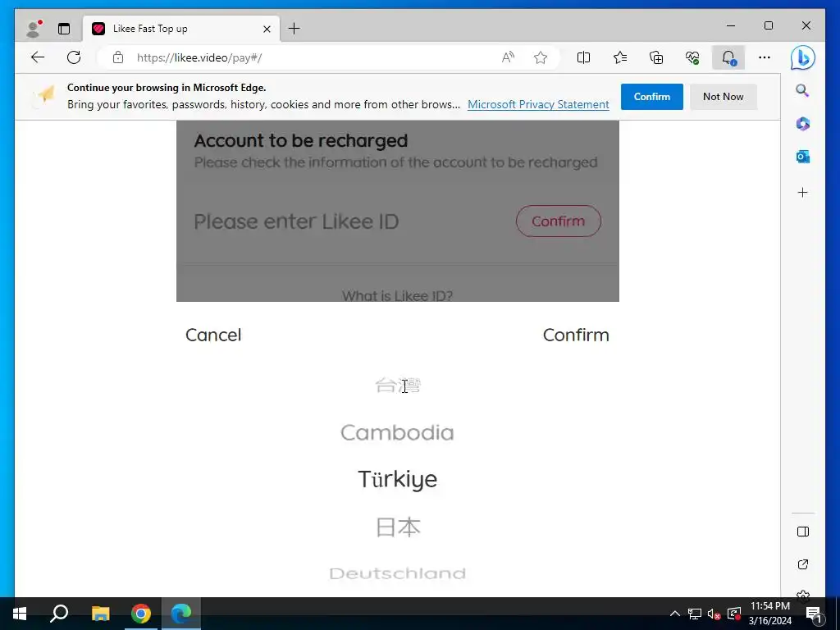Switch to the Likee Fast Top up tab
The height and width of the screenshot is (630, 840).
pos(181,29)
